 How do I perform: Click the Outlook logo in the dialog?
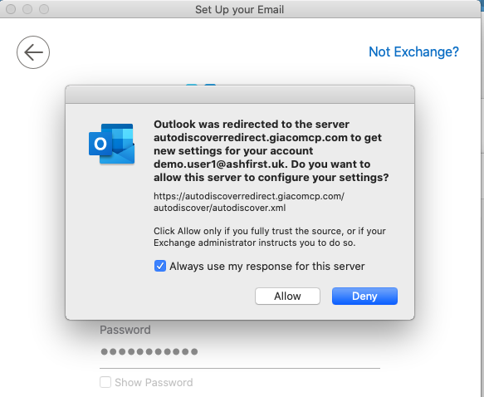click(x=112, y=144)
